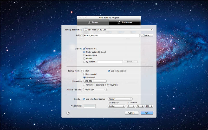This screenshot has height=130, width=208.
Task: Select Full backup method
Action: (84, 71)
